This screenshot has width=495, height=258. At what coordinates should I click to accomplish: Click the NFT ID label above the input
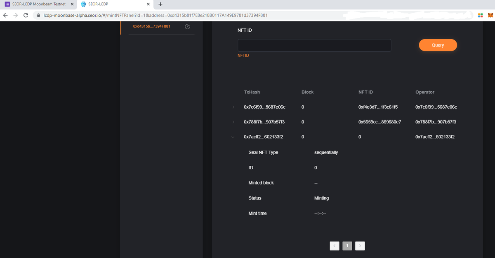pos(245,30)
